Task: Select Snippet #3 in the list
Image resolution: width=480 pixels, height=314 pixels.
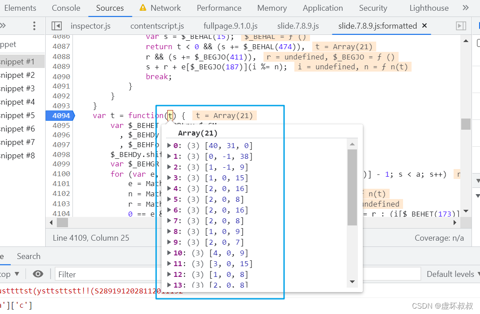Action: tap(22, 89)
